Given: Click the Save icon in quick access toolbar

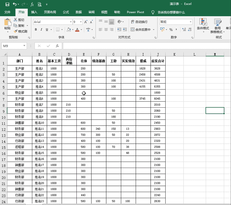Looking at the screenshot, I should (x=7, y=4).
